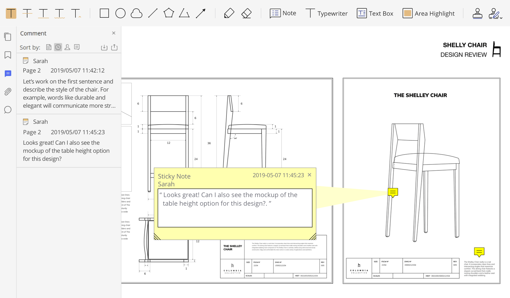The width and height of the screenshot is (510, 298).
Task: Choose the Squiggly underline tool
Action: pos(59,13)
